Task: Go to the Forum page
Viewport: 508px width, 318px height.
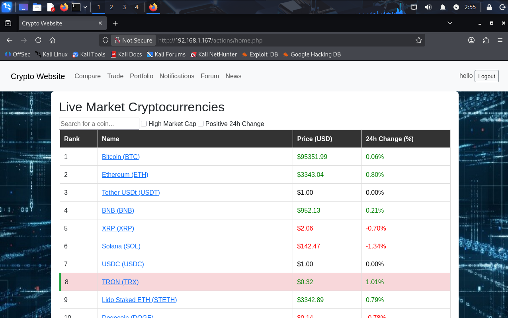Action: coord(210,76)
